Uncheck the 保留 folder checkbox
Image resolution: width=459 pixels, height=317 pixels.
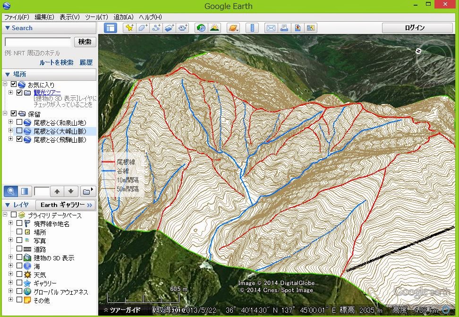tap(14, 113)
